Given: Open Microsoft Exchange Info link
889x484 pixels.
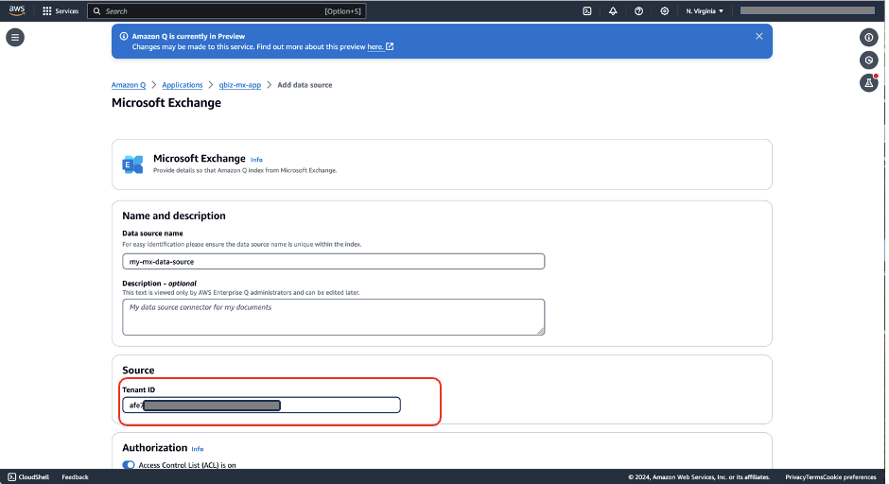Looking at the screenshot, I should pos(256,160).
